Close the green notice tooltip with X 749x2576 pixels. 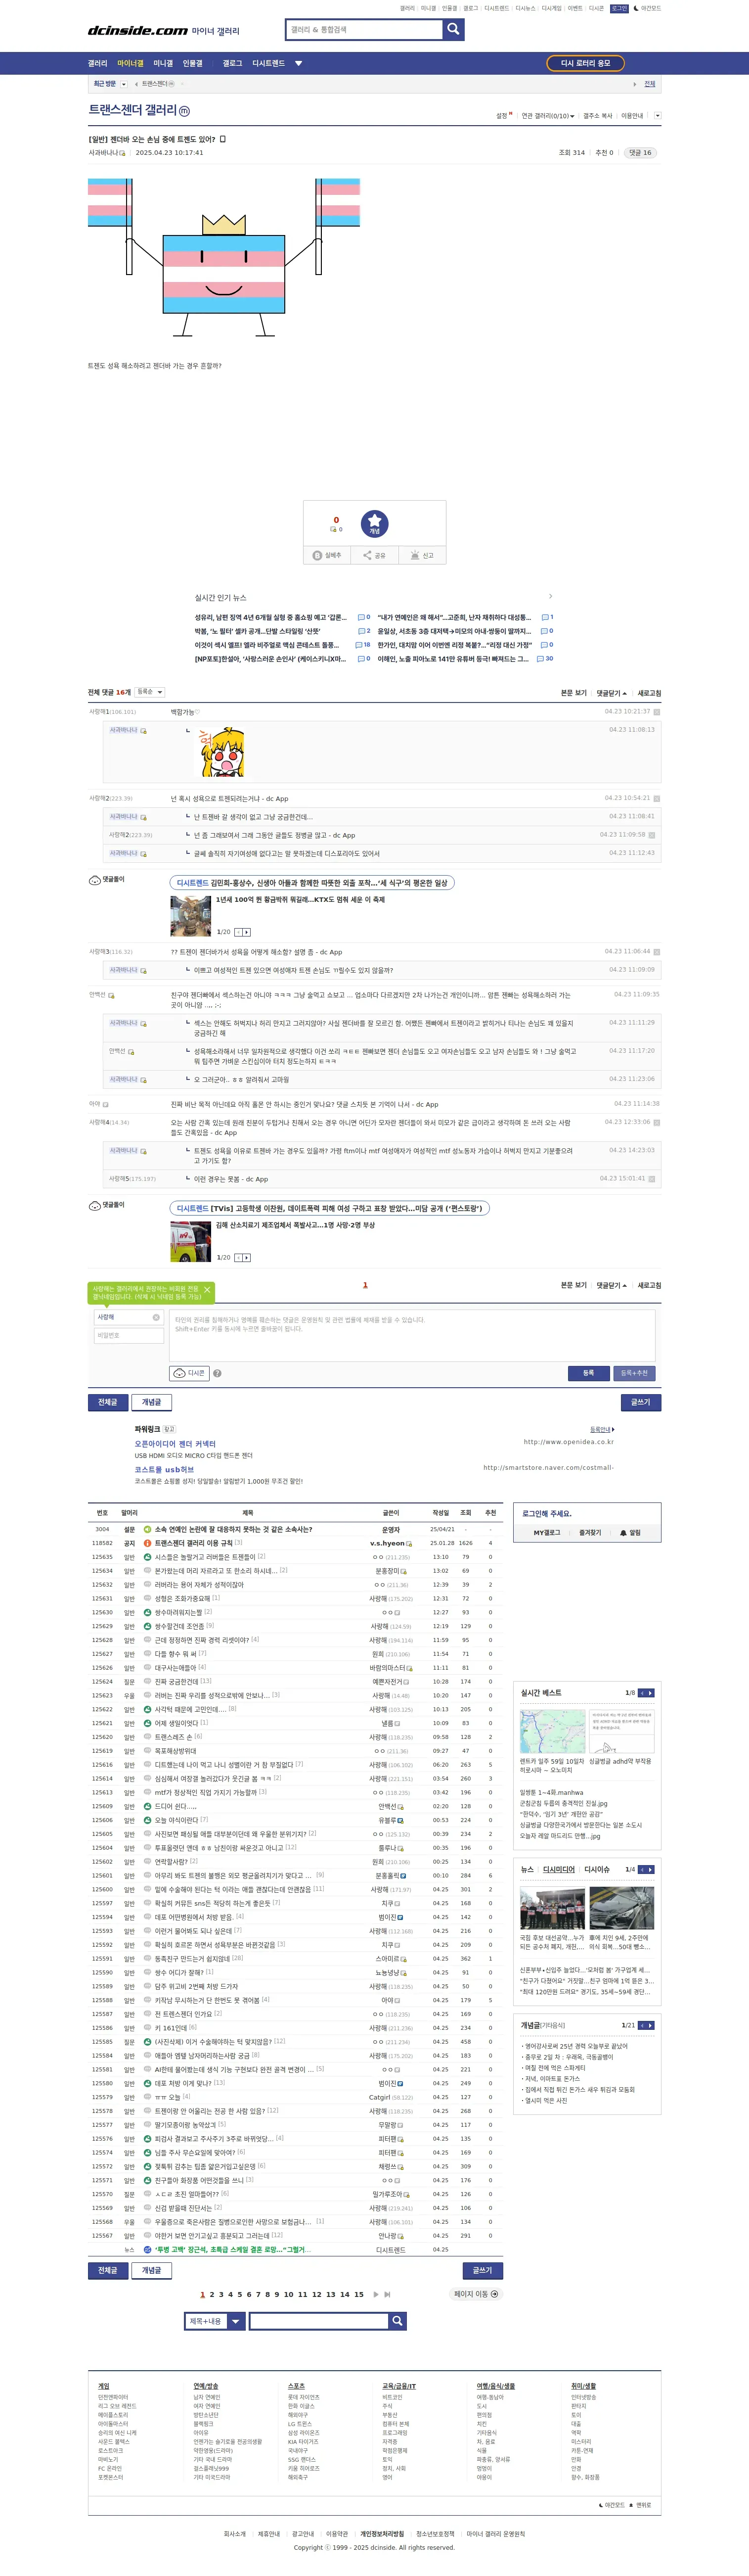tap(207, 1290)
